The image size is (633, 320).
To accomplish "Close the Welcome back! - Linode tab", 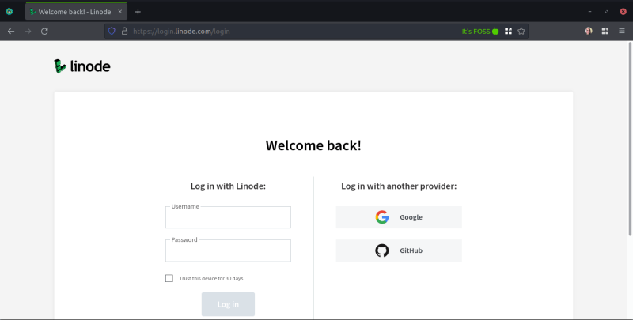I will pos(119,12).
